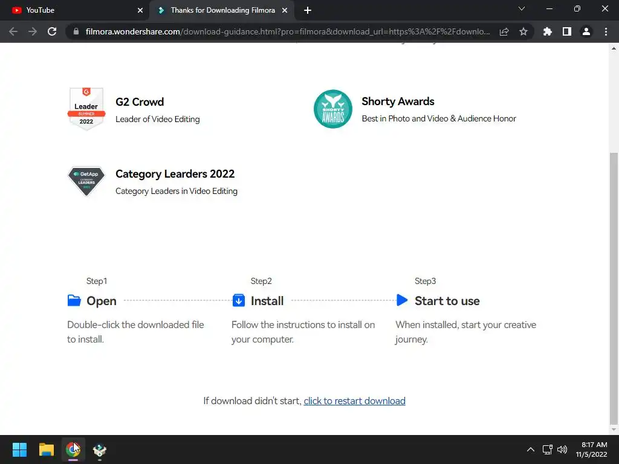Image resolution: width=619 pixels, height=464 pixels.
Task: Click the blue Install download icon
Action: (x=238, y=300)
